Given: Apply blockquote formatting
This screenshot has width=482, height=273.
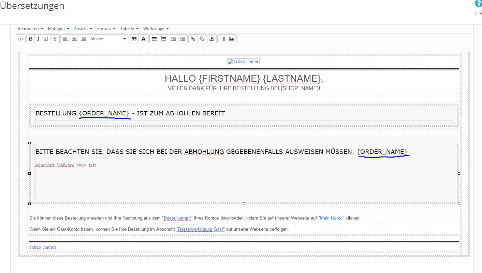Looking at the screenshot, I should coord(134,39).
